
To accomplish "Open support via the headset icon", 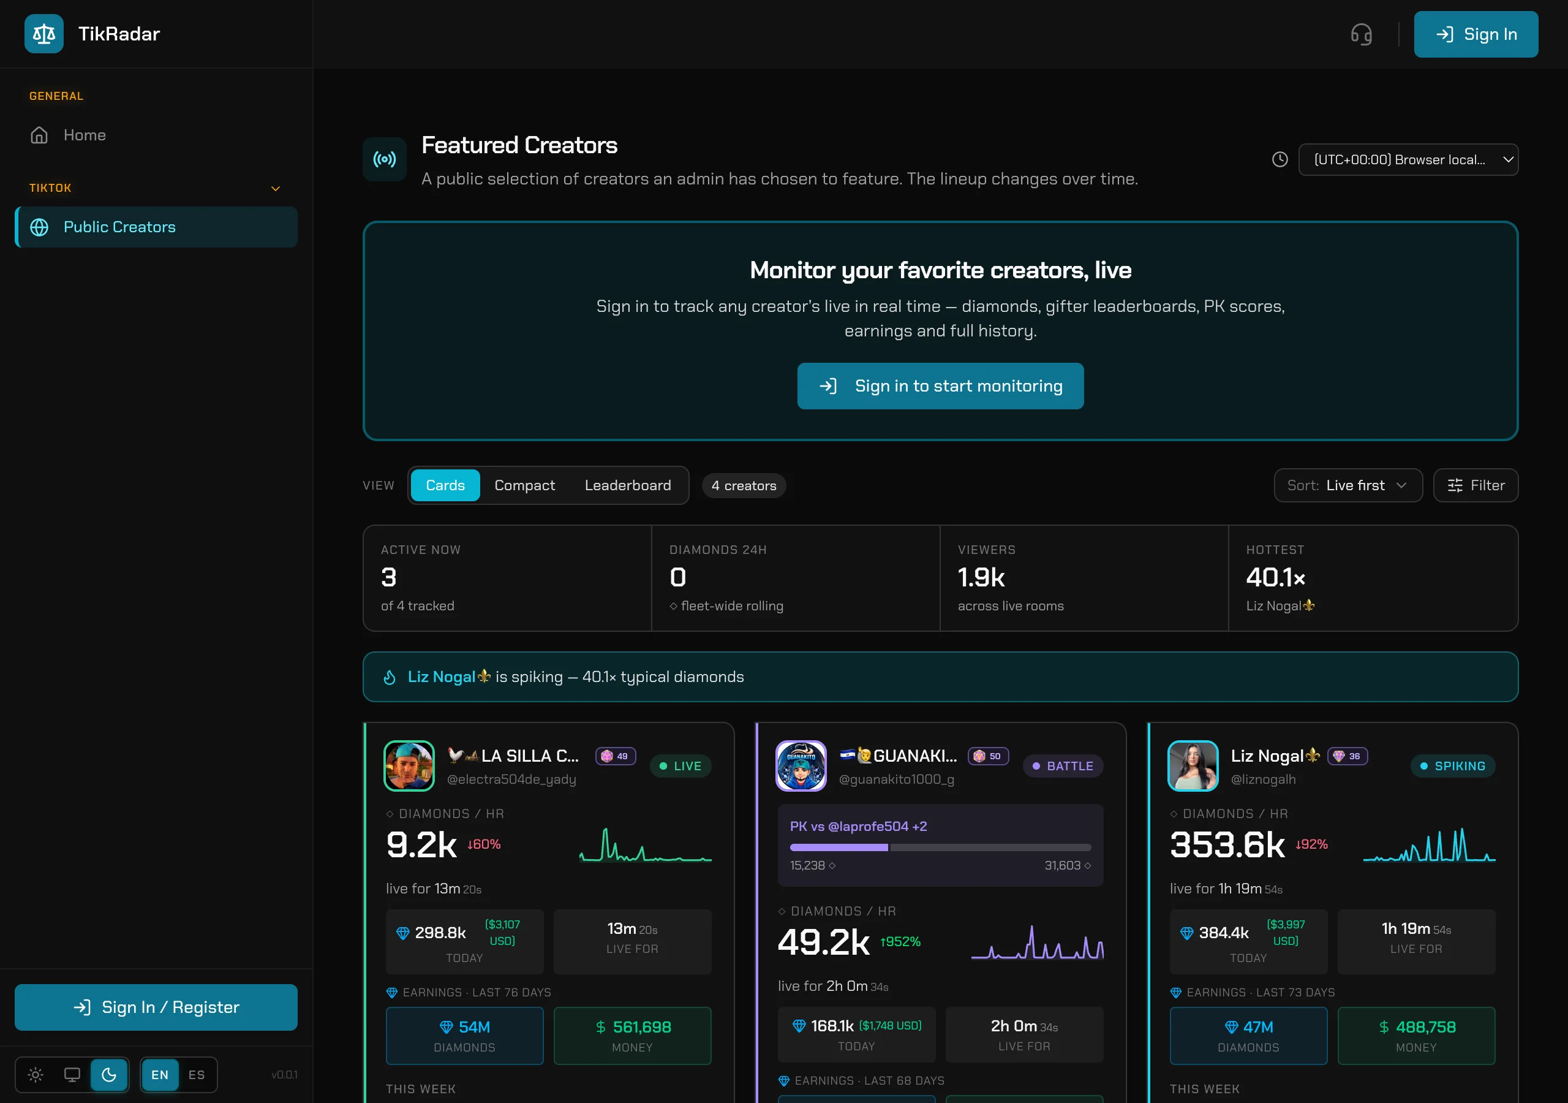I will (x=1361, y=34).
